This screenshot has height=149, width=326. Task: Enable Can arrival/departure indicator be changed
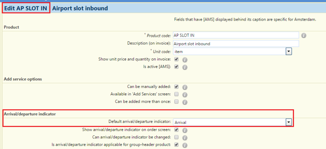(x=176, y=137)
